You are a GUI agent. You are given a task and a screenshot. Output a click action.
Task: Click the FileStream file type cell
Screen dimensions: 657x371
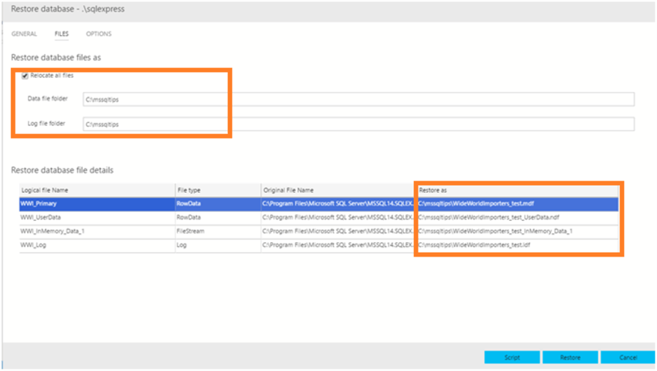coord(191,231)
